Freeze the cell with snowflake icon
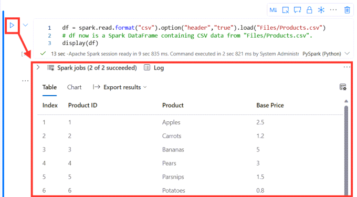 pyautogui.click(x=321, y=10)
